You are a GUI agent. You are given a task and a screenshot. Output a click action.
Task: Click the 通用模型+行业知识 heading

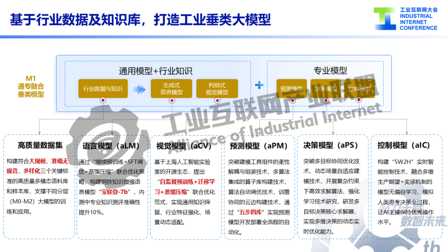(x=156, y=71)
